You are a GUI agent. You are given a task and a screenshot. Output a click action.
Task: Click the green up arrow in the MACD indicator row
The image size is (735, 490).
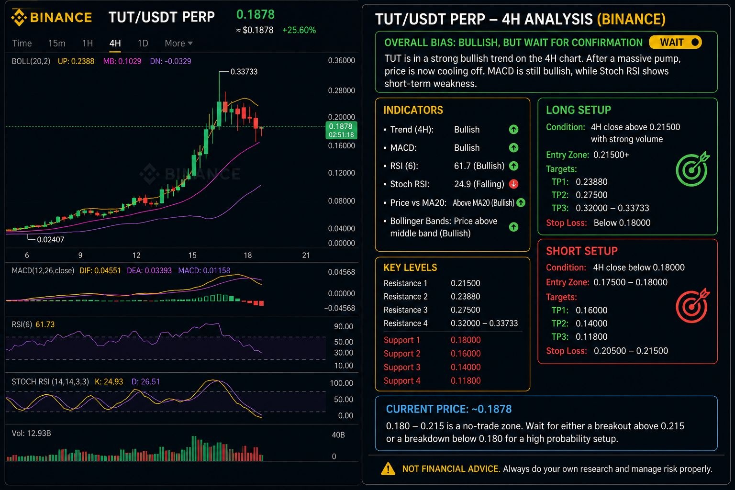coord(513,147)
